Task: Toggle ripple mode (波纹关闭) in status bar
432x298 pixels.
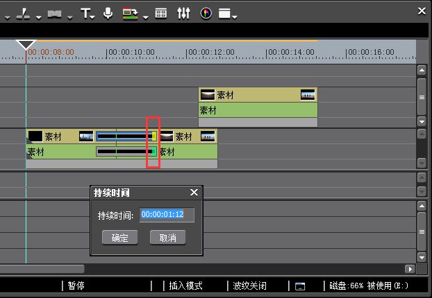Action: [x=249, y=286]
